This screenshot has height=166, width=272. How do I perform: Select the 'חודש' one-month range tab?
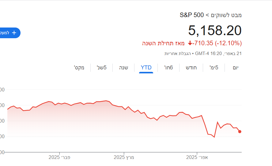[x=191, y=68]
